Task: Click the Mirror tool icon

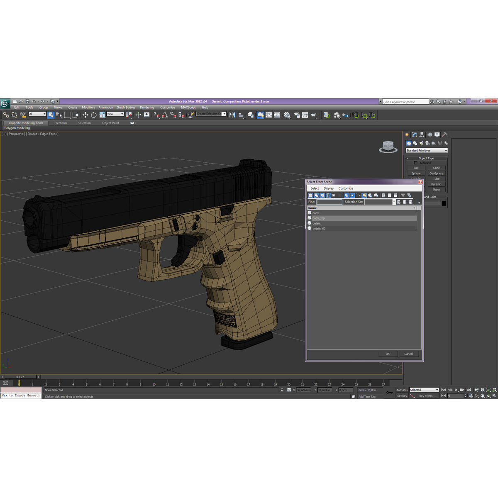Action: [x=232, y=115]
